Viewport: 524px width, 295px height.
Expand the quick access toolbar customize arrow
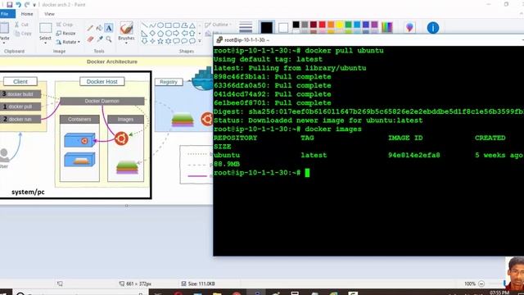pyautogui.click(x=34, y=5)
